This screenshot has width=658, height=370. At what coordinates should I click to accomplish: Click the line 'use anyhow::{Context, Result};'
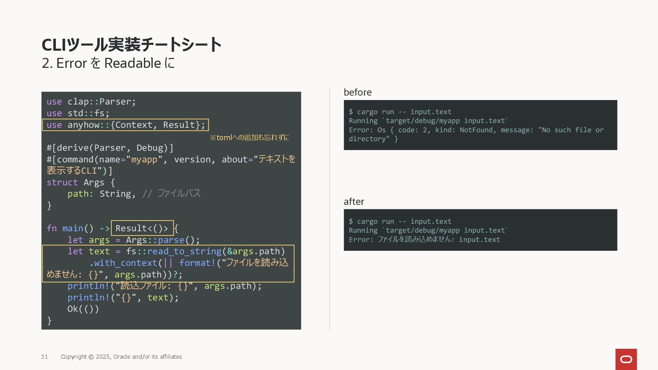(125, 125)
